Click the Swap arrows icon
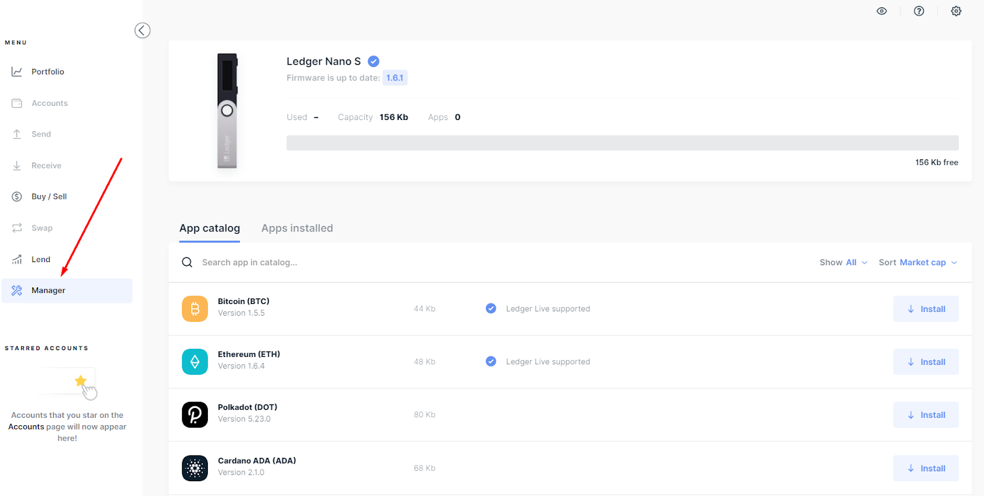 [17, 228]
